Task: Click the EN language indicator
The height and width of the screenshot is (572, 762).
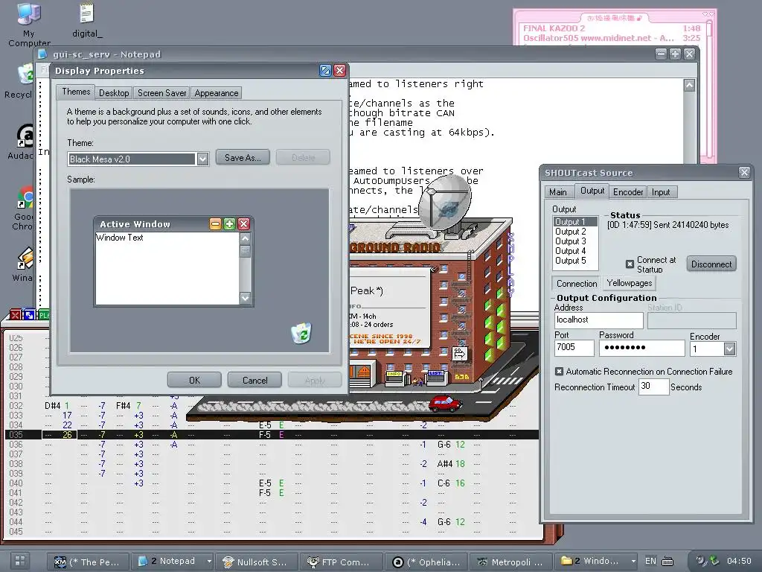Action: [x=650, y=561]
